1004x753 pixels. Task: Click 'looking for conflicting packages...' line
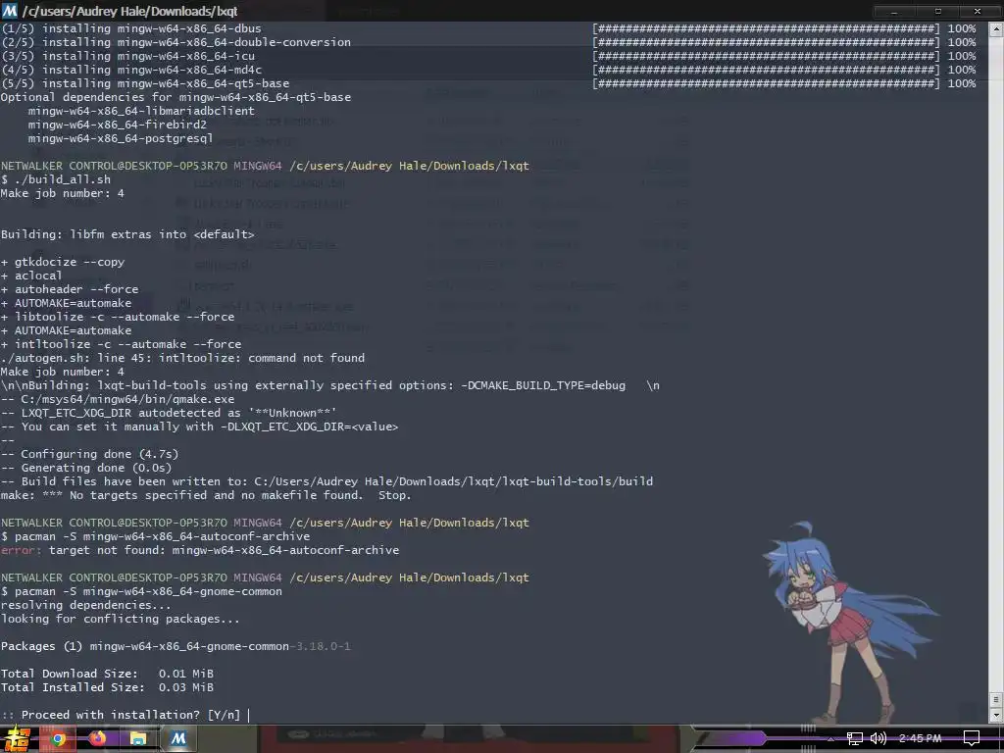tap(121, 619)
